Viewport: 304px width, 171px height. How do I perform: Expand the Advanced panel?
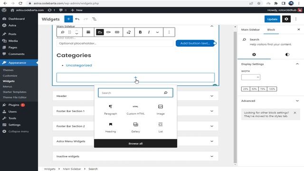(x=271, y=101)
